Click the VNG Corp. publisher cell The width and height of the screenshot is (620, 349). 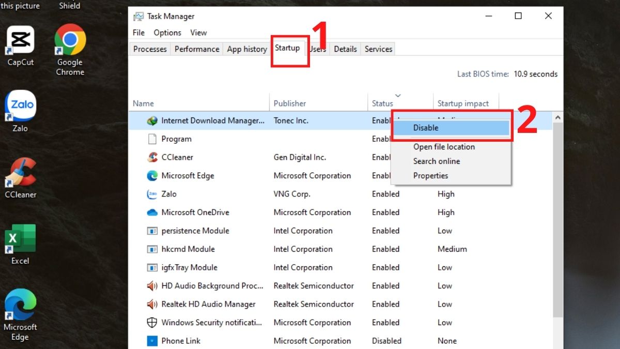click(292, 194)
